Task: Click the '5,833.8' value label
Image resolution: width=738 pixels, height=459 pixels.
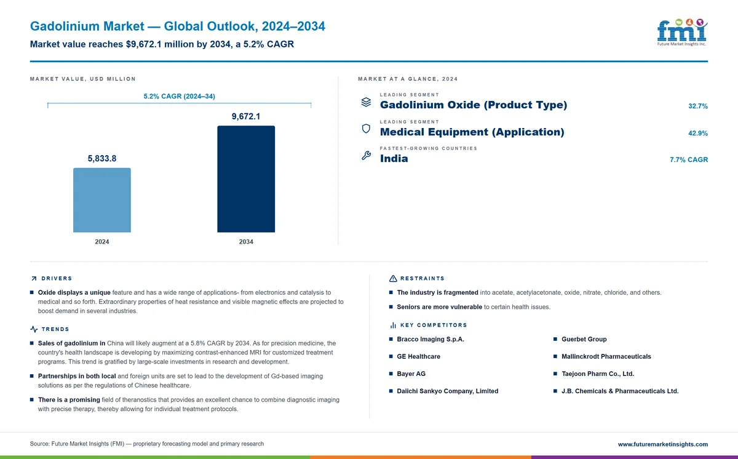Action: 102,158
